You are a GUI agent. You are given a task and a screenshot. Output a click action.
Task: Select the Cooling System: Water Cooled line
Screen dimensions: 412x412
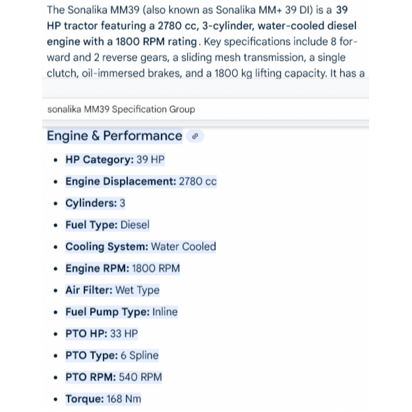tap(141, 247)
